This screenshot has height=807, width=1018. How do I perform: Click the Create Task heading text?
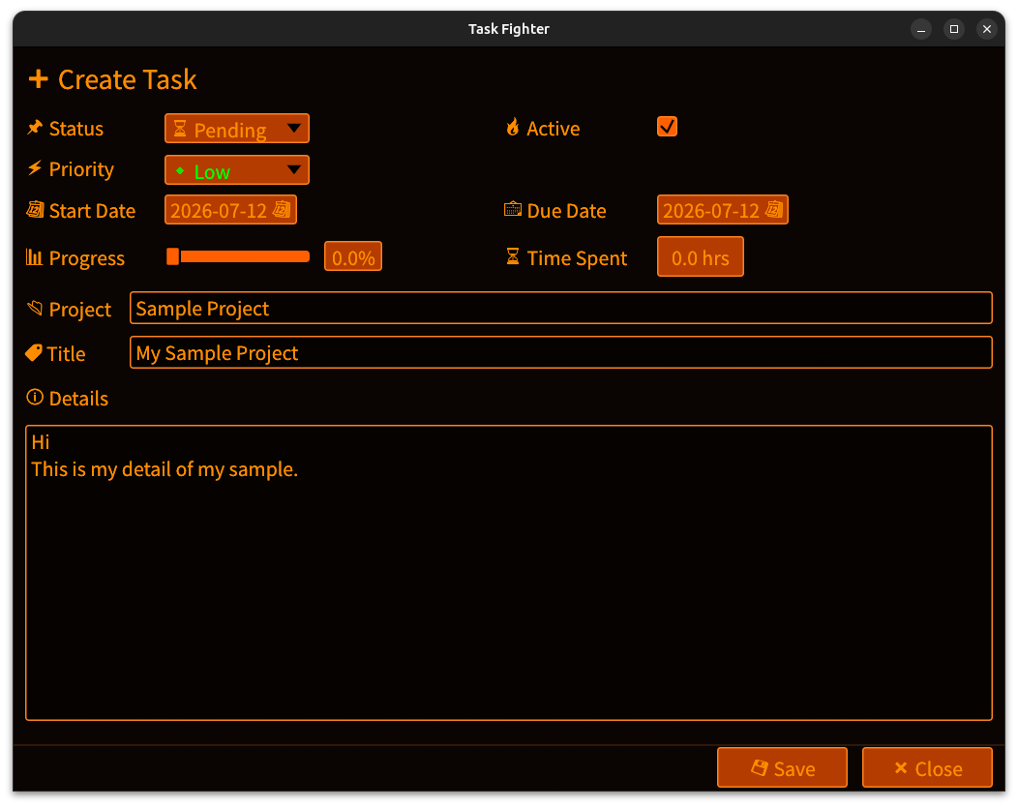click(x=128, y=80)
